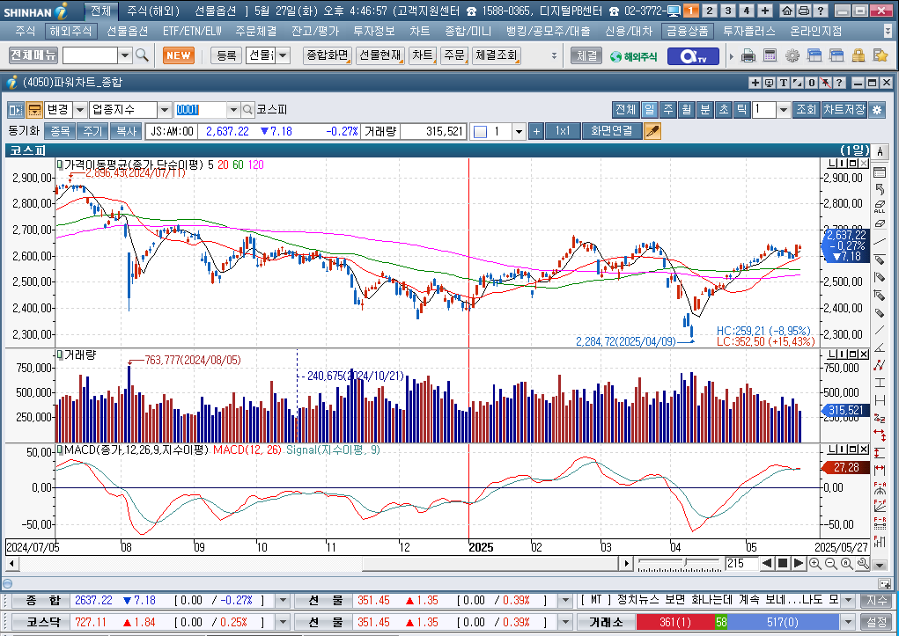Toggle the 종목 sync button

tap(60, 131)
